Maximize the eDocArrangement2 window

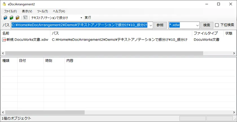pos(218,4)
